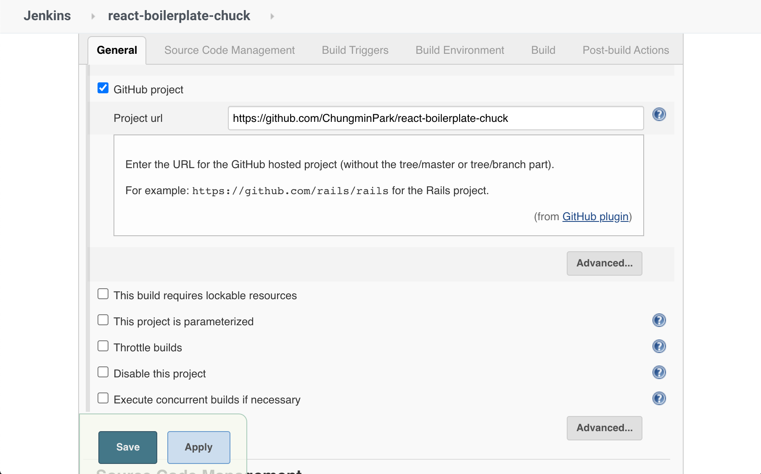Follow the GitHub plugin link
This screenshot has height=474, width=761.
coord(595,216)
